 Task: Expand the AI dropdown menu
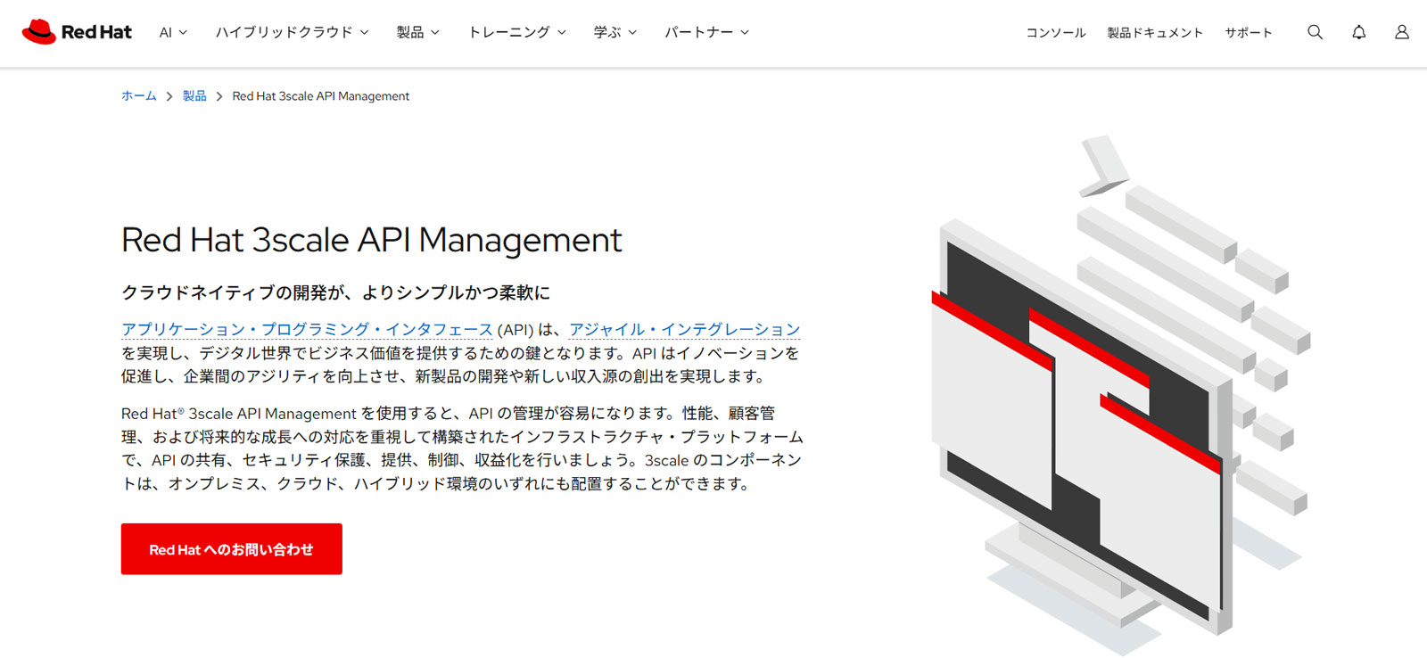coord(173,32)
